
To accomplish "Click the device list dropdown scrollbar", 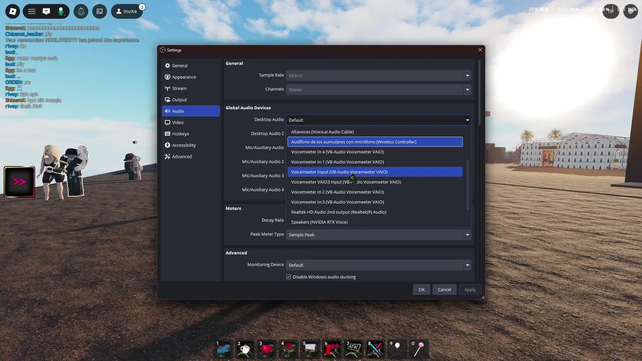I will (x=468, y=185).
